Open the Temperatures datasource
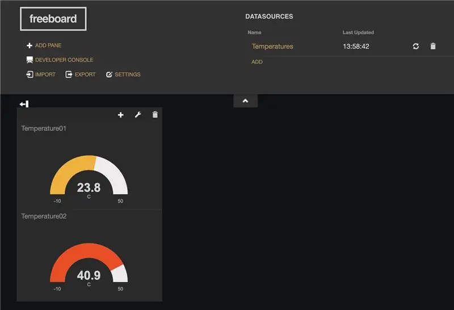The width and height of the screenshot is (454, 310). 272,47
